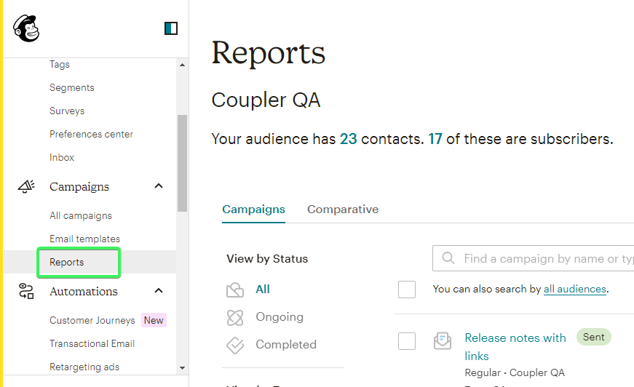Select the Campaigns reports tab

(253, 210)
